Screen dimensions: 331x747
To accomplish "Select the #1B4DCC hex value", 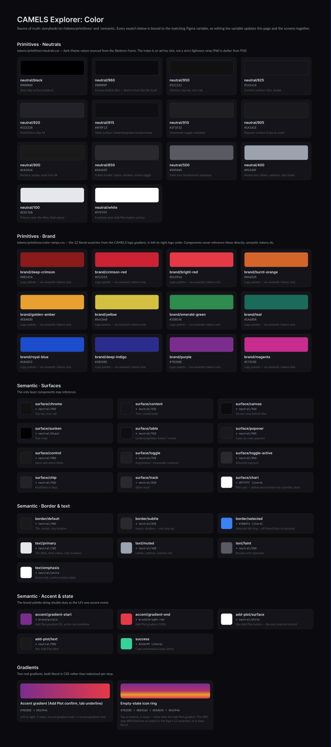I will 26,362.
